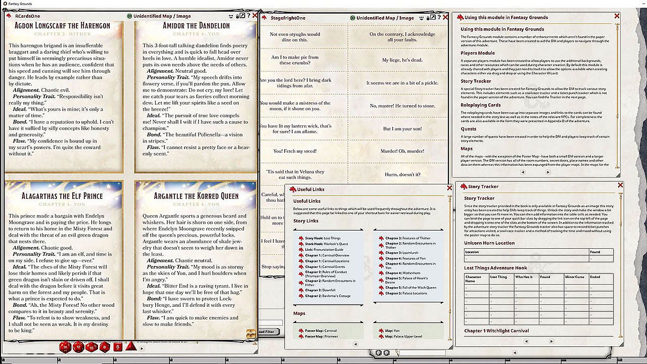This screenshot has width=647, height=364.
Task: Click the Story Tracker window link icon
Action: tap(463, 186)
